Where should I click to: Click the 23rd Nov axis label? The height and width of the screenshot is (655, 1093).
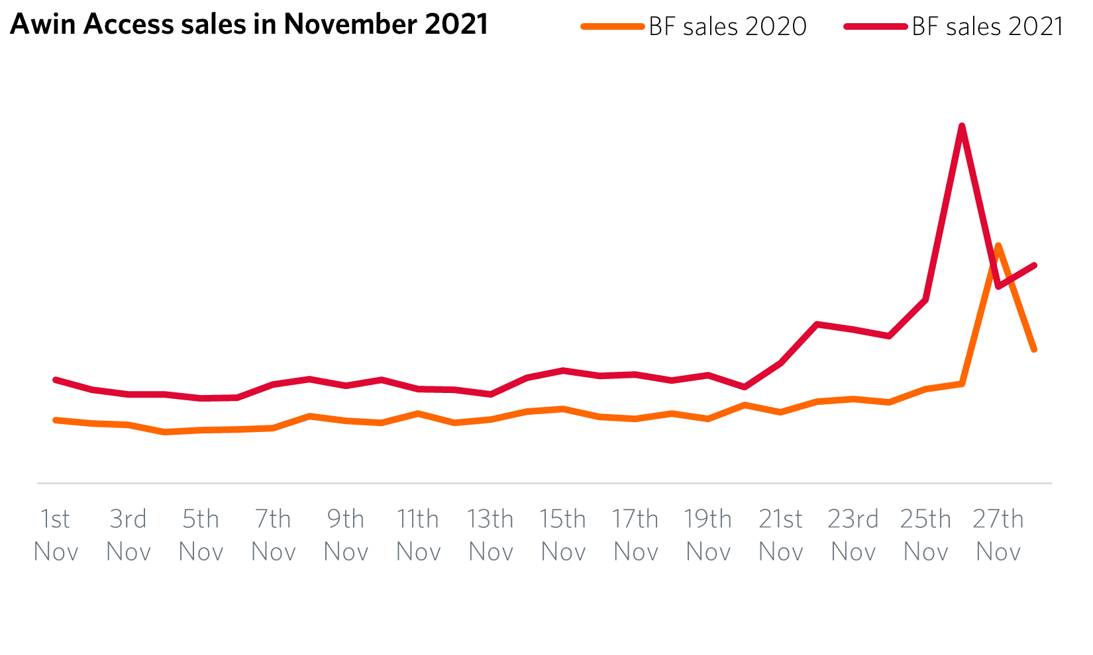point(853,535)
